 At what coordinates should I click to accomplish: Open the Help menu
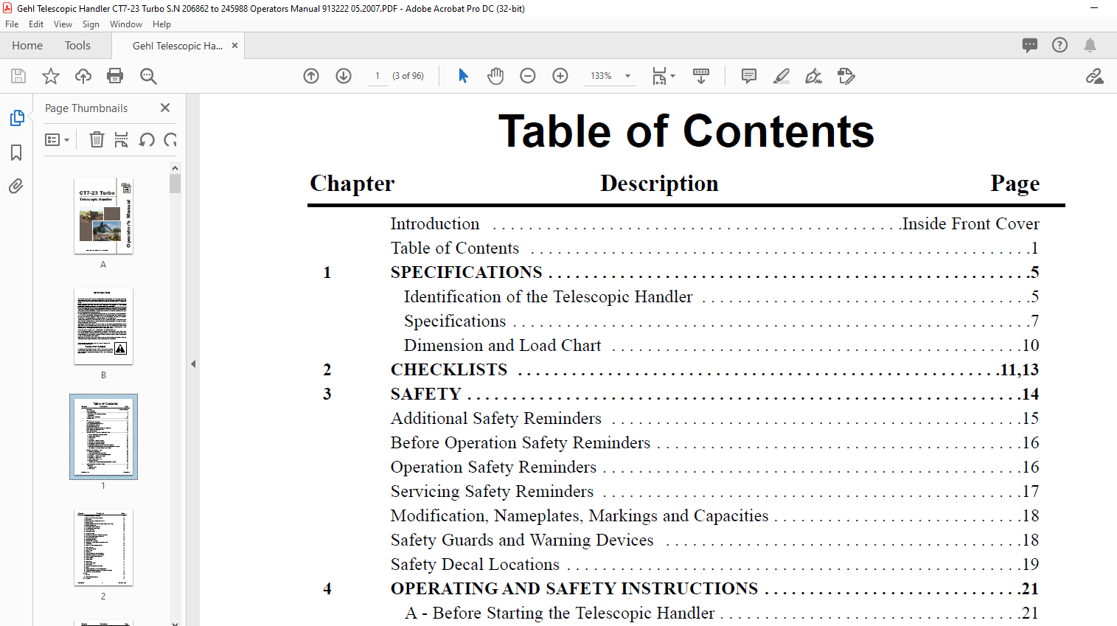161,24
